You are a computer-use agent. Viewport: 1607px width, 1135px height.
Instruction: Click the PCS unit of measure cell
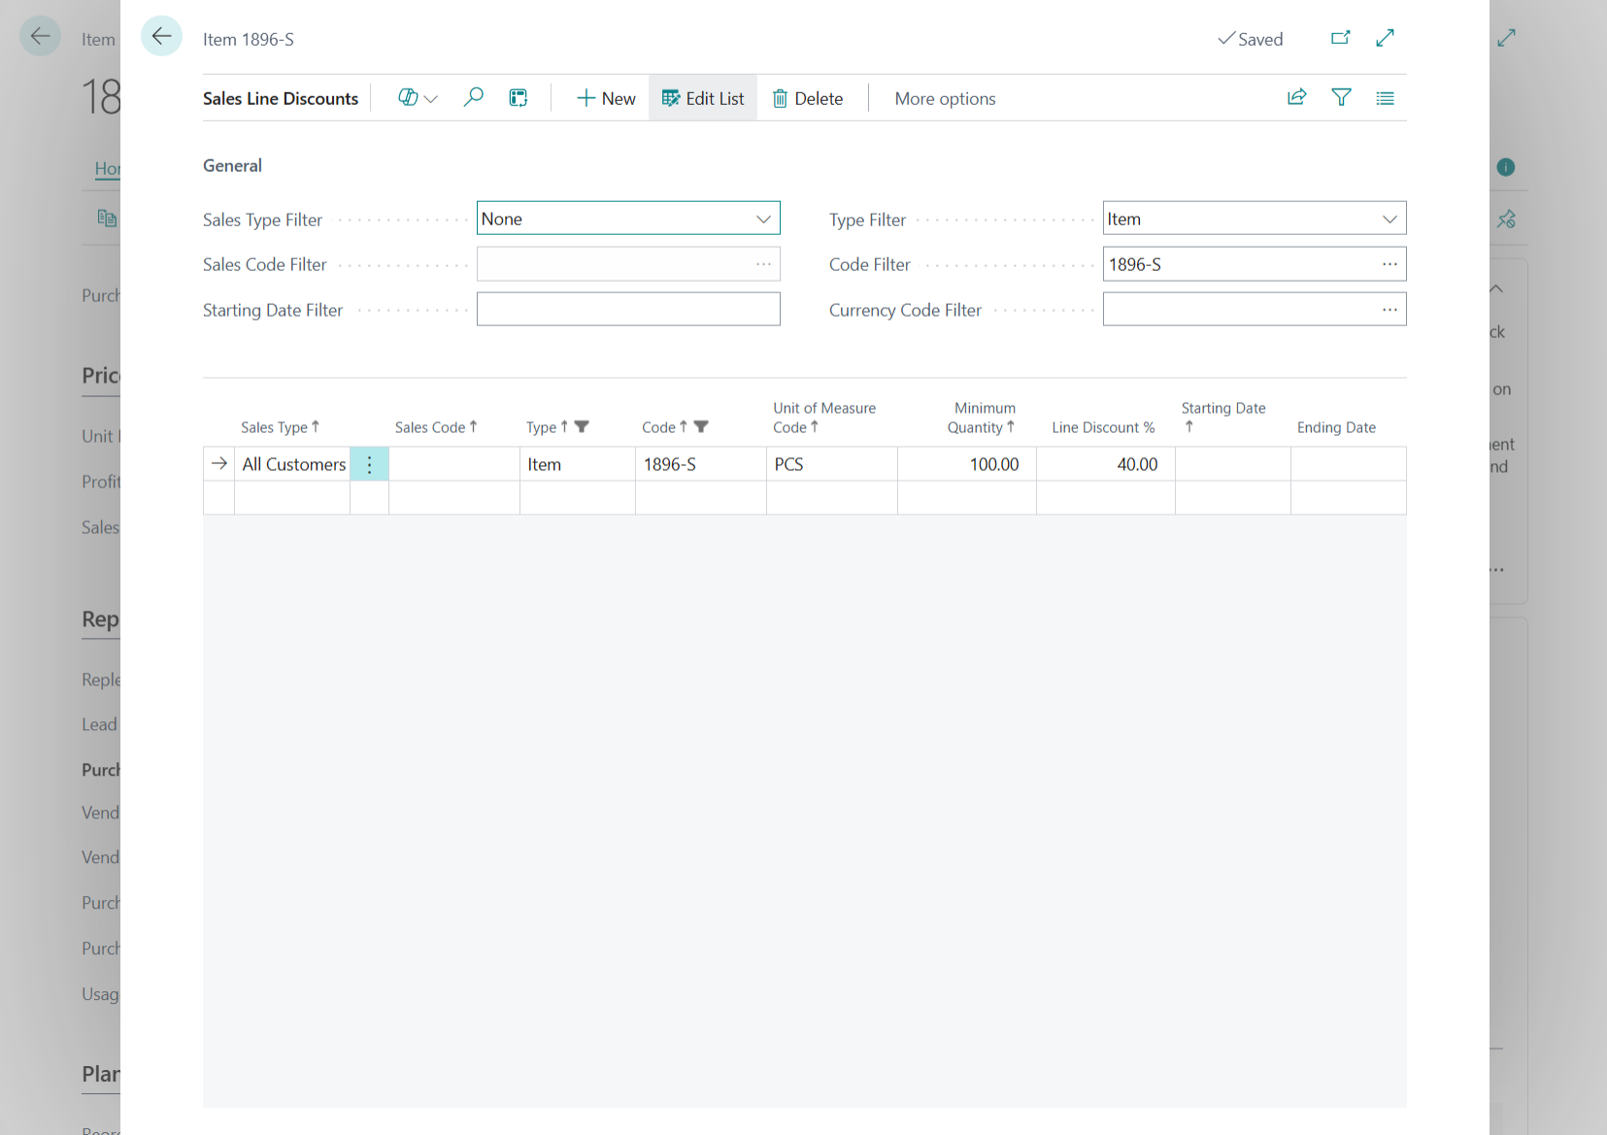pyautogui.click(x=832, y=464)
